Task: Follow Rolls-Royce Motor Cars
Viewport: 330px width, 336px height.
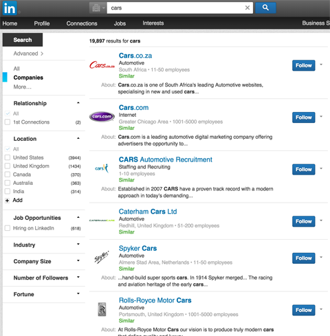Action: [304, 310]
